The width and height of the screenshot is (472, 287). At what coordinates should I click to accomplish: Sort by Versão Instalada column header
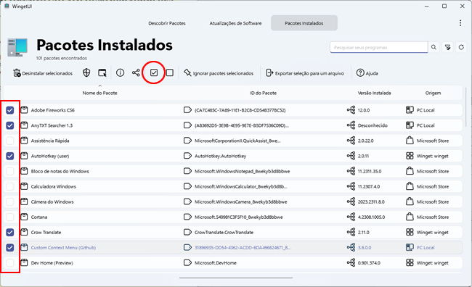point(374,93)
